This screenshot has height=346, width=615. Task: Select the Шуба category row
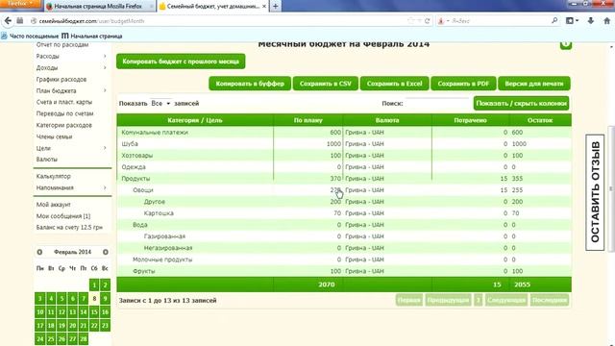pos(344,144)
